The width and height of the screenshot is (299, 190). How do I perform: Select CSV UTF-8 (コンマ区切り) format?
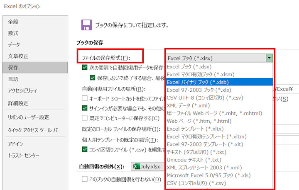[219, 98]
